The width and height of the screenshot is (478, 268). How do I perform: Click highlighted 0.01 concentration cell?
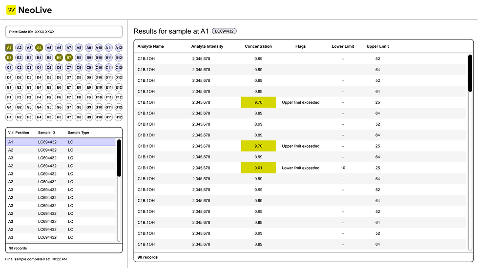(x=258, y=168)
